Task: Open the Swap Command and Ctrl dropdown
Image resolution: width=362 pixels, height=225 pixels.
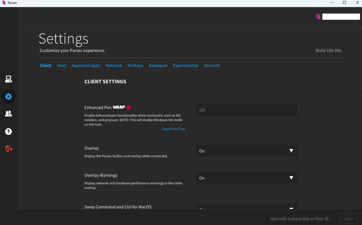Action: (x=247, y=207)
